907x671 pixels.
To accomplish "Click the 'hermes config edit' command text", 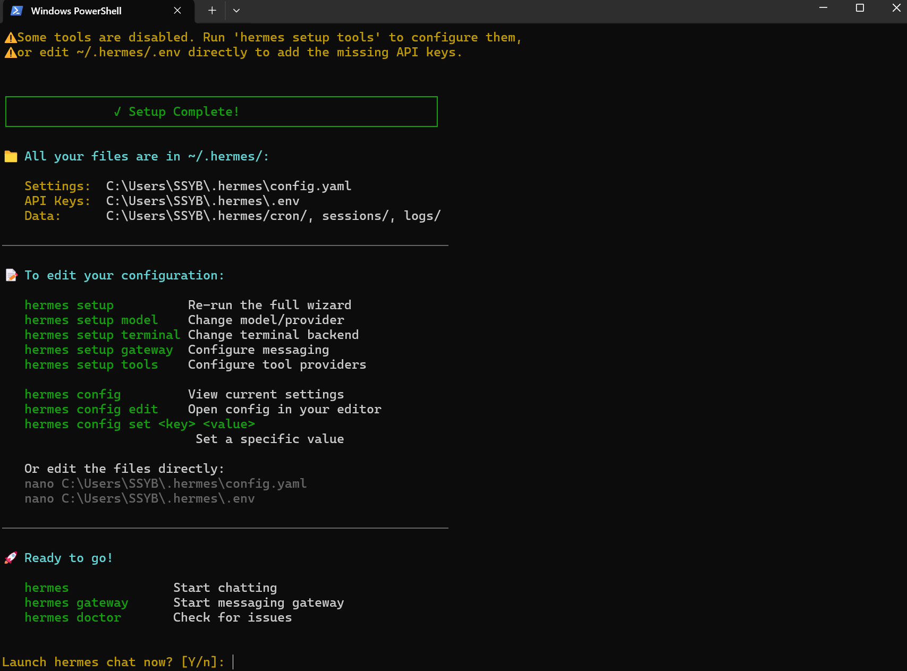I will (91, 410).
